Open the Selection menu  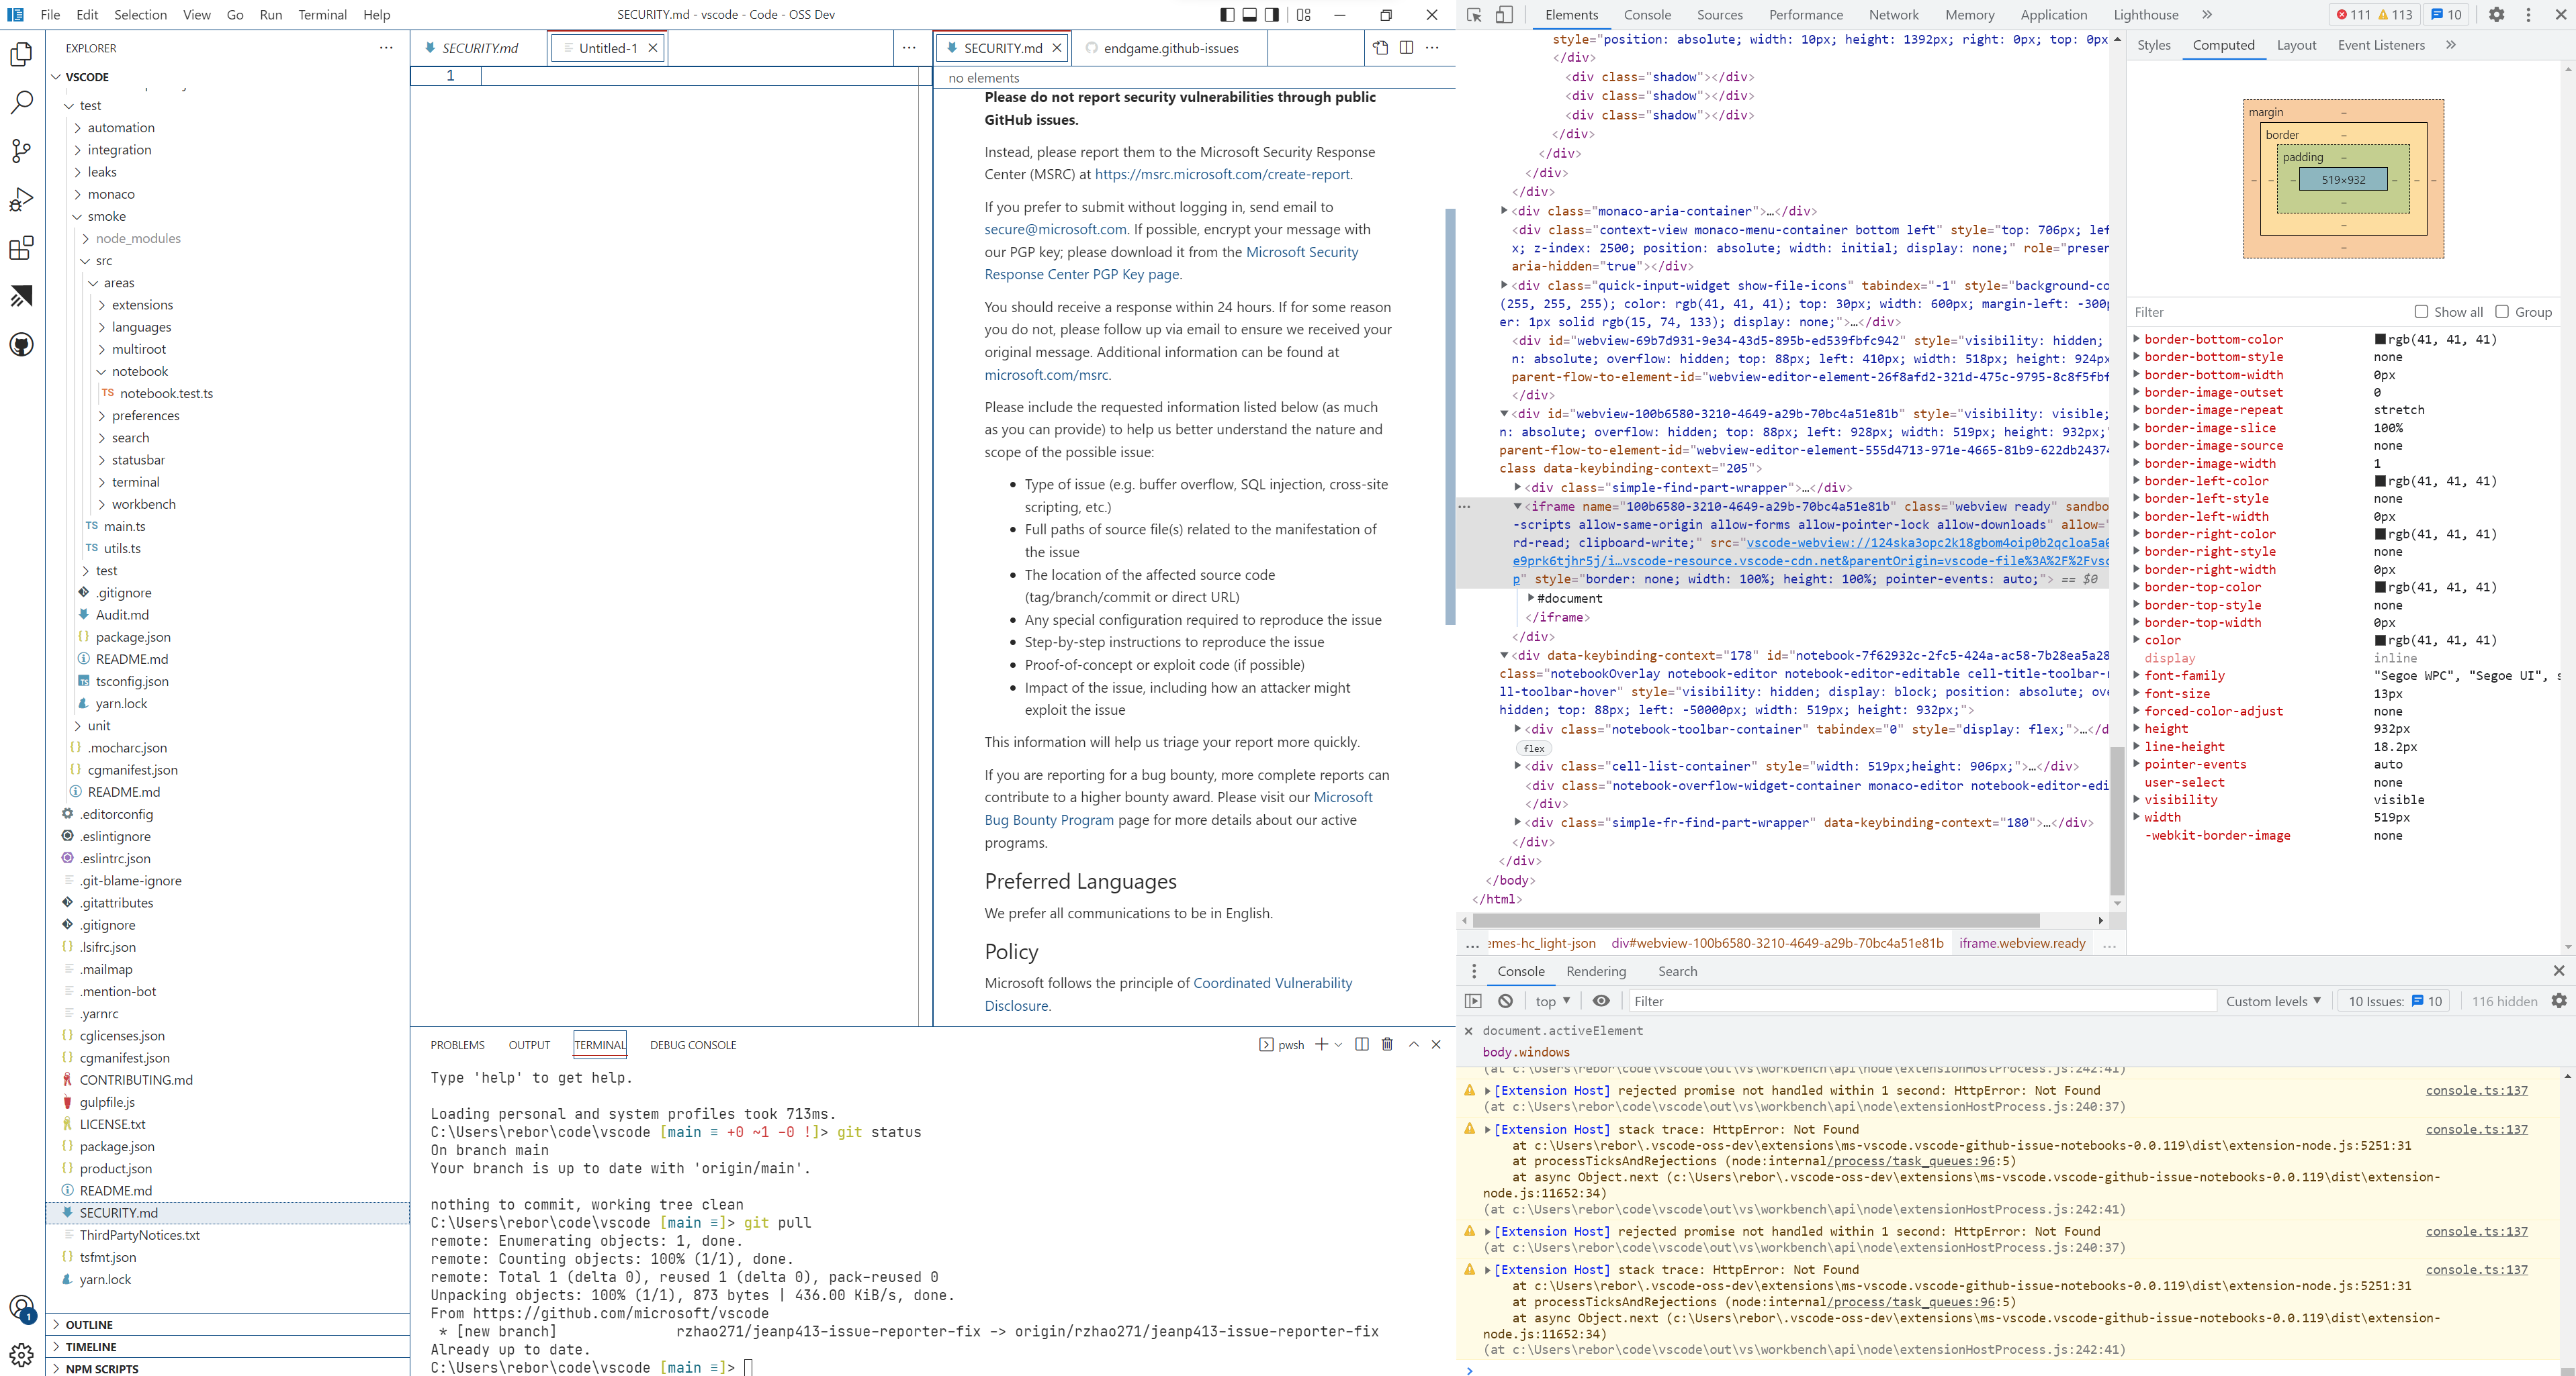[x=140, y=15]
